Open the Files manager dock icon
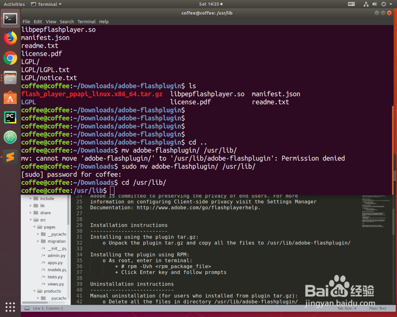 click(x=10, y=78)
